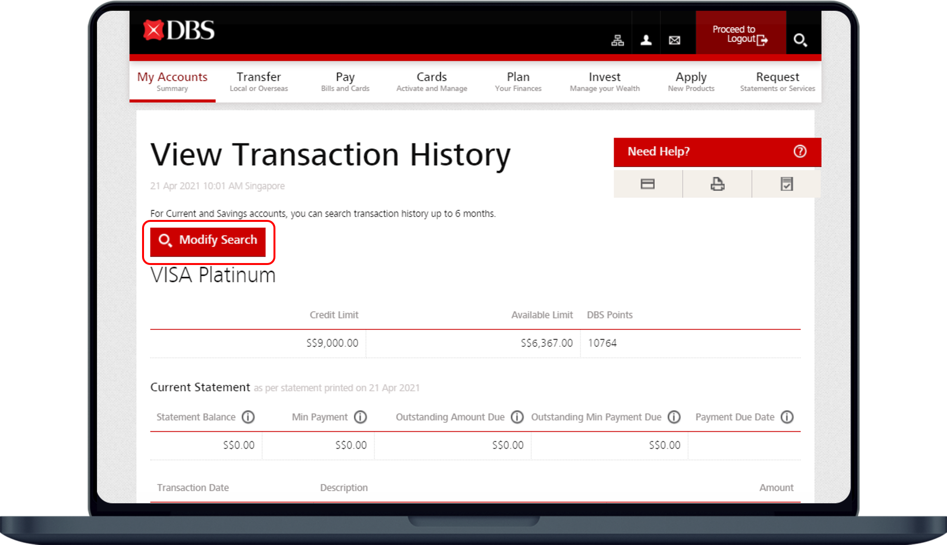Click the Credit Limit value S$9,000.00

pyautogui.click(x=332, y=343)
